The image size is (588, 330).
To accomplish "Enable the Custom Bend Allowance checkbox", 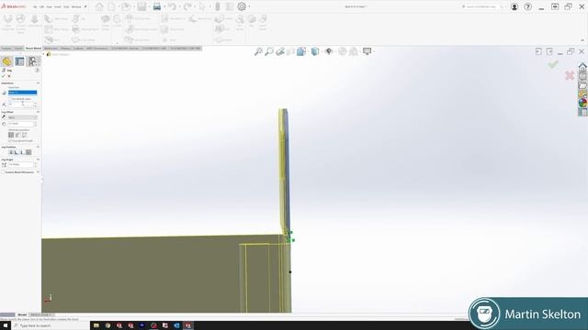I will (4, 172).
